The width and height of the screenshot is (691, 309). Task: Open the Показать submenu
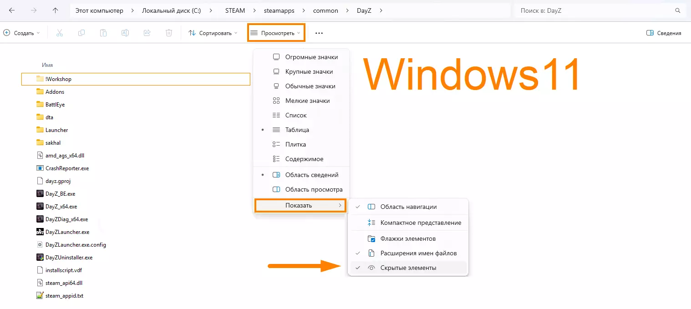pos(300,205)
